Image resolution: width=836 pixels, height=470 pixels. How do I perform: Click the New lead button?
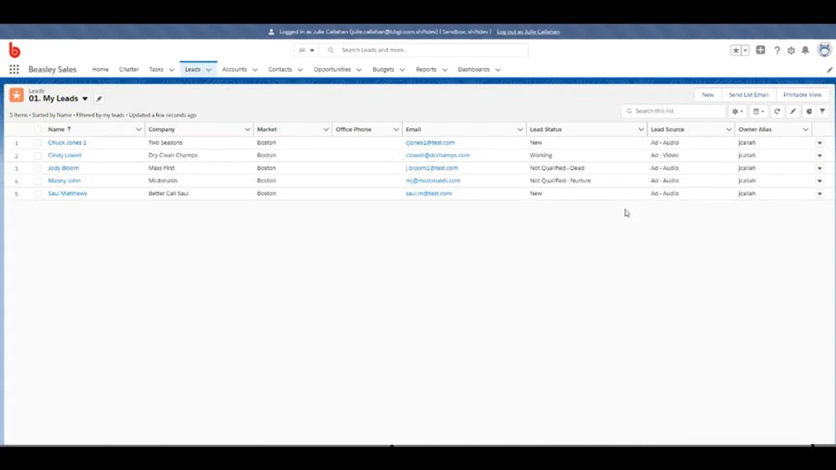coord(707,95)
